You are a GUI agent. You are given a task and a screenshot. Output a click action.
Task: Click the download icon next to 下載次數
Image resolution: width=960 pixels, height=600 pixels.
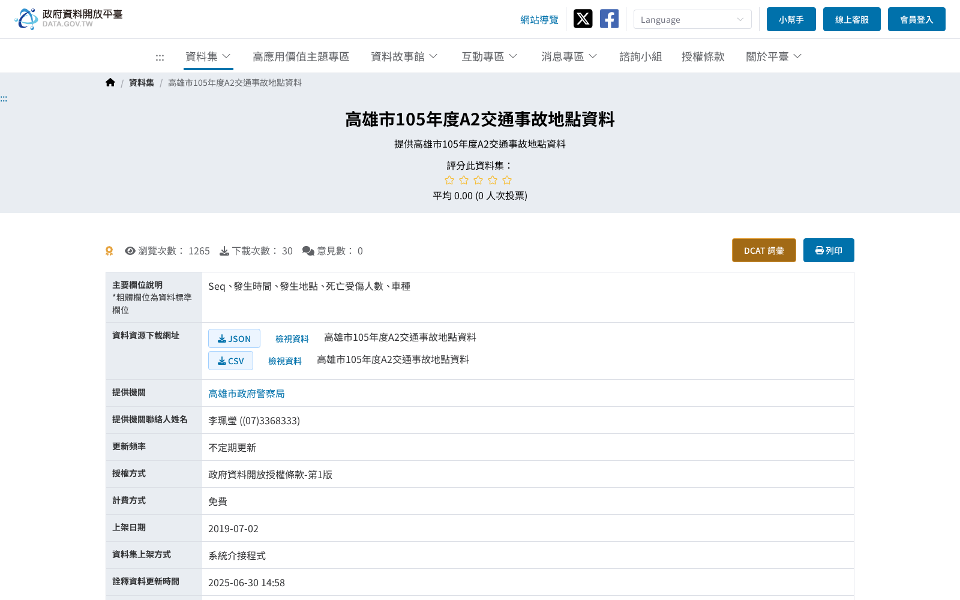pyautogui.click(x=224, y=251)
